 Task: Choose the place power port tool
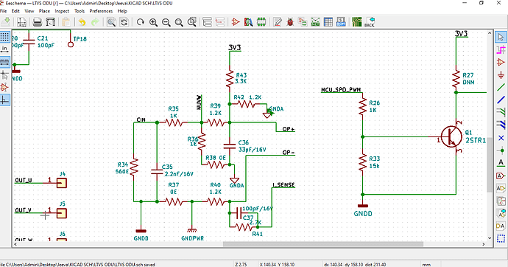point(501,74)
